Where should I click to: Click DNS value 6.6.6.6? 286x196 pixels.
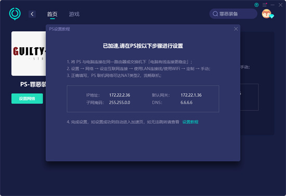186,103
